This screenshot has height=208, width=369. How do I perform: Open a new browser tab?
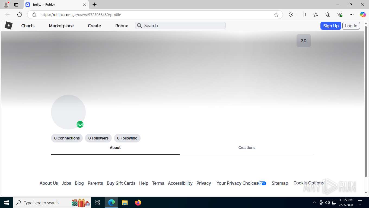94,5
